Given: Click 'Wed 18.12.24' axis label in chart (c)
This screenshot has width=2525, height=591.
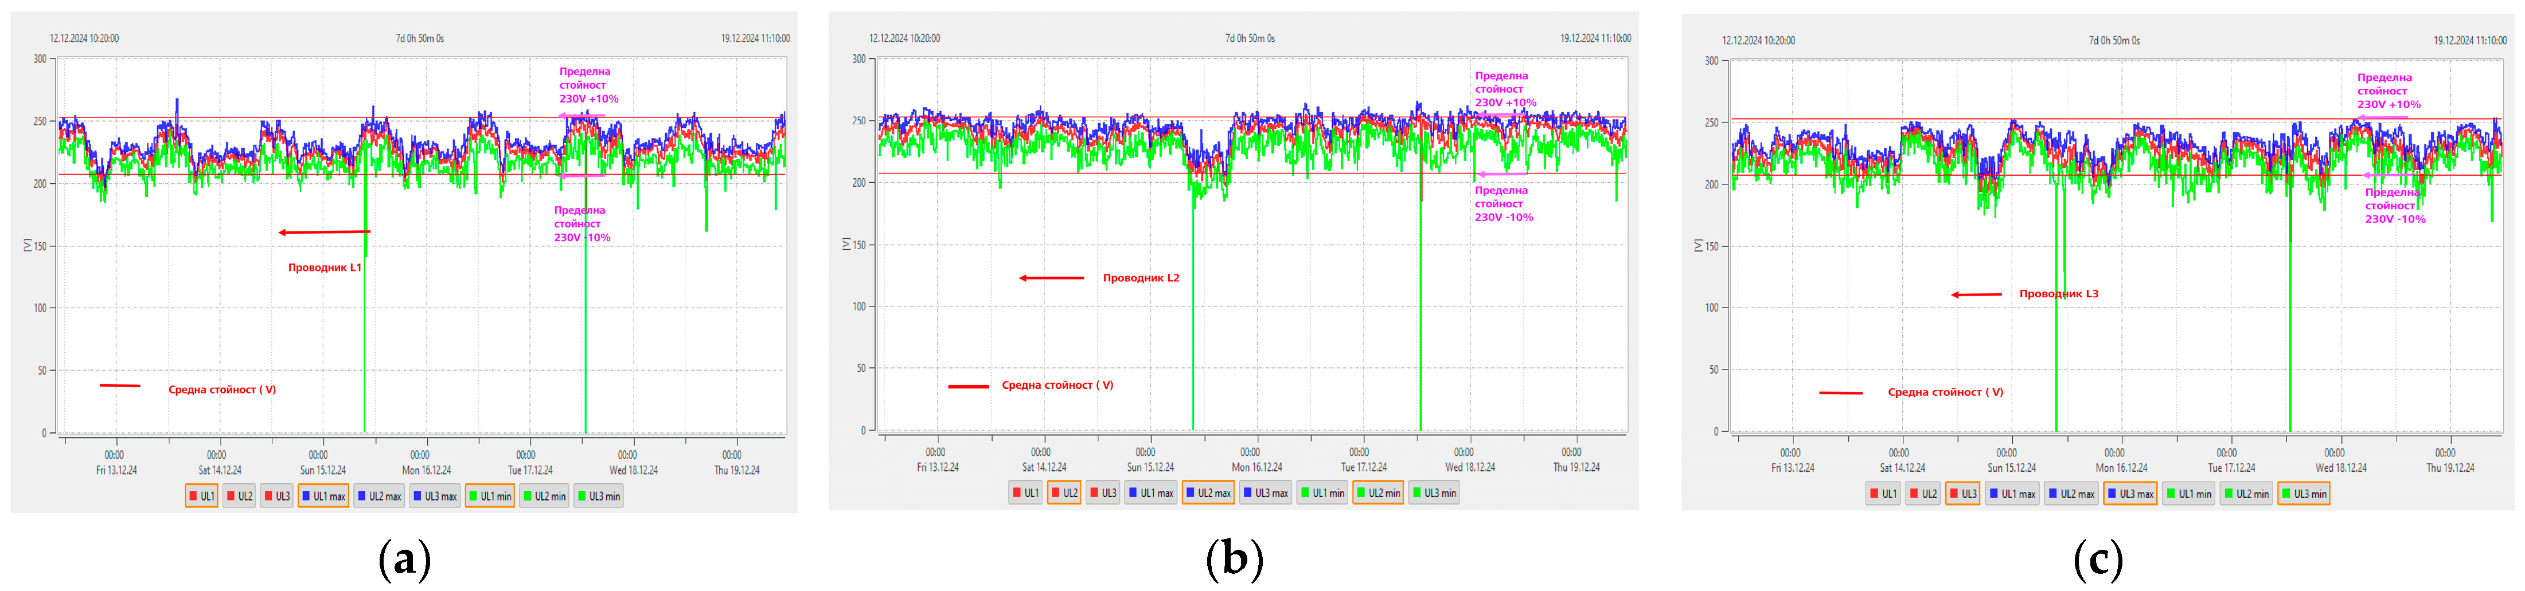Looking at the screenshot, I should [x=2341, y=468].
